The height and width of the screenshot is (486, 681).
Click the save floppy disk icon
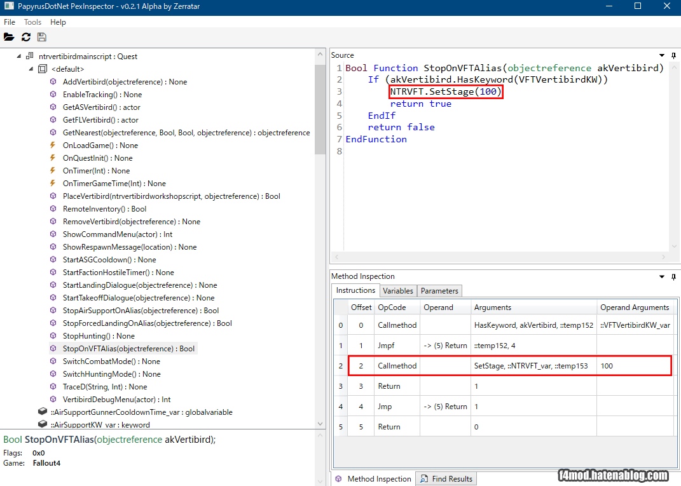(x=42, y=37)
